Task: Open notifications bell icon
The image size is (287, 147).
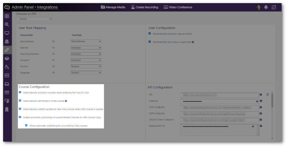Action: tap(266, 7)
